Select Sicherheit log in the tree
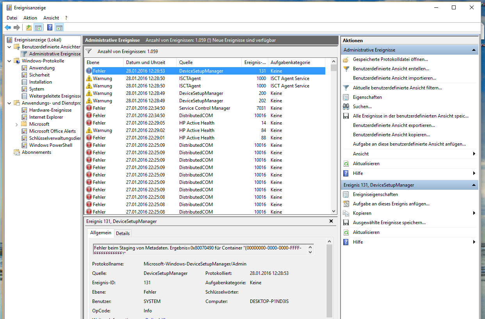485x319 pixels. pyautogui.click(x=39, y=75)
